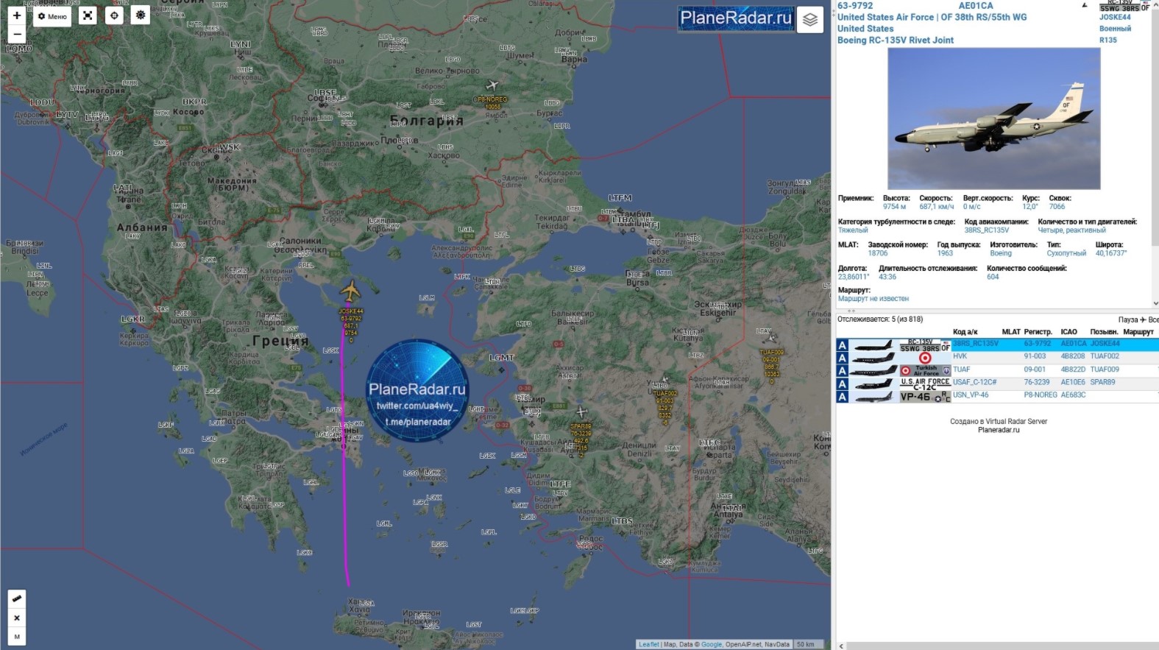Screen dimensions: 1159x650
Task: Click registration 76-3239 in list
Action: pos(1037,383)
